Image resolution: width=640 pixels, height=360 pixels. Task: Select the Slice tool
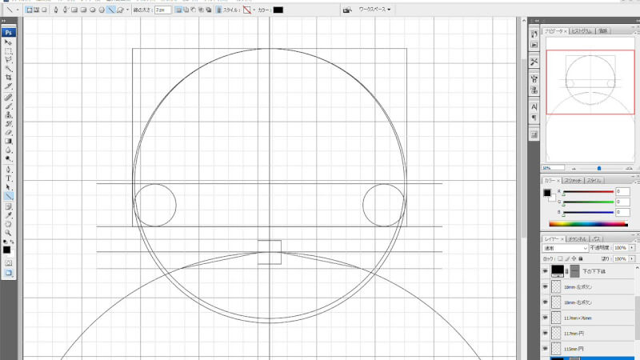tap(8, 86)
